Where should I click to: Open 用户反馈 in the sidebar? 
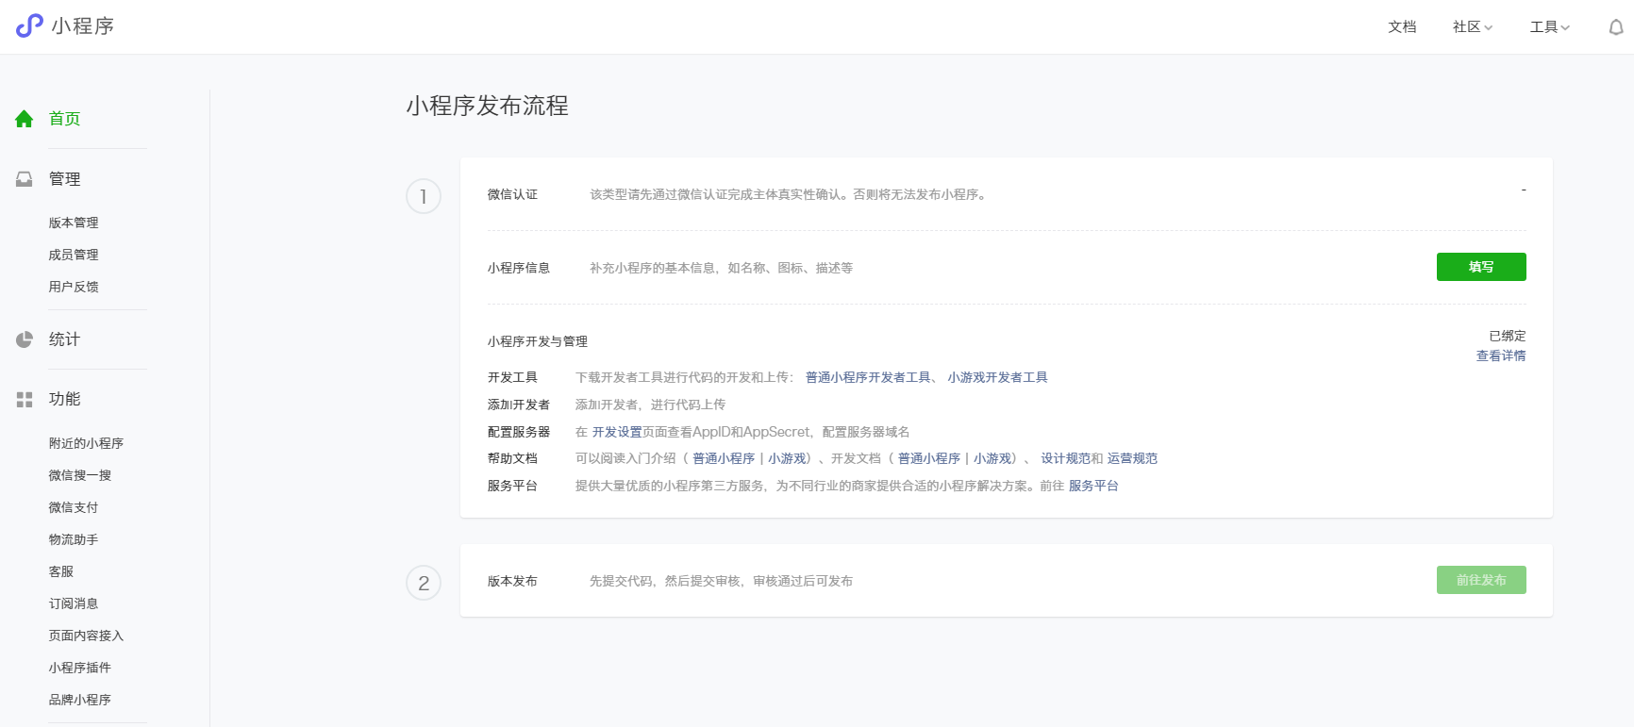[74, 287]
